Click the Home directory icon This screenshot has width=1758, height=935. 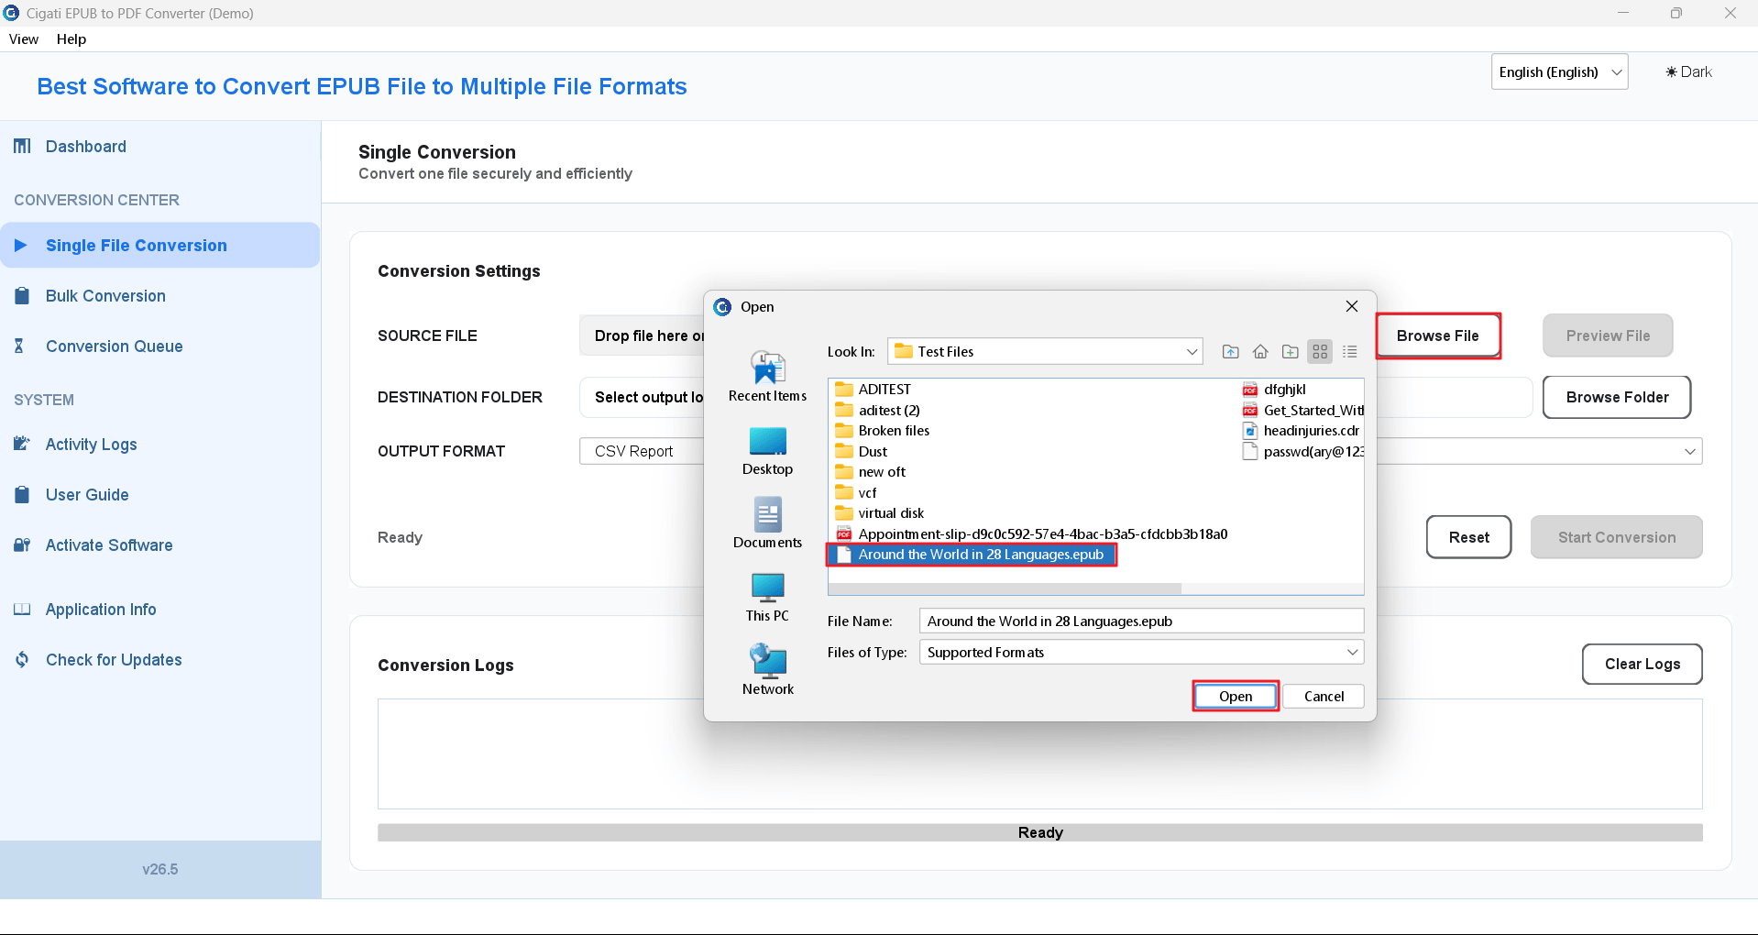[1260, 352]
